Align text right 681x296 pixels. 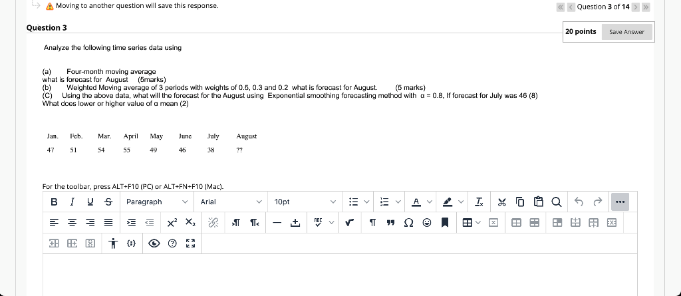[90, 223]
